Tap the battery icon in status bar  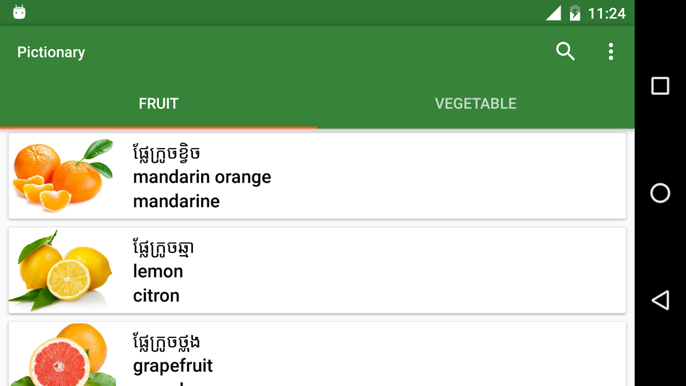tap(575, 13)
